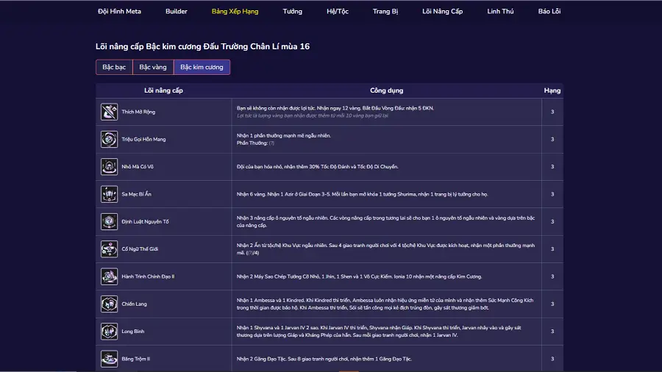
Task: Select the Hành Trình Chính Đạo II icon
Action: click(109, 276)
